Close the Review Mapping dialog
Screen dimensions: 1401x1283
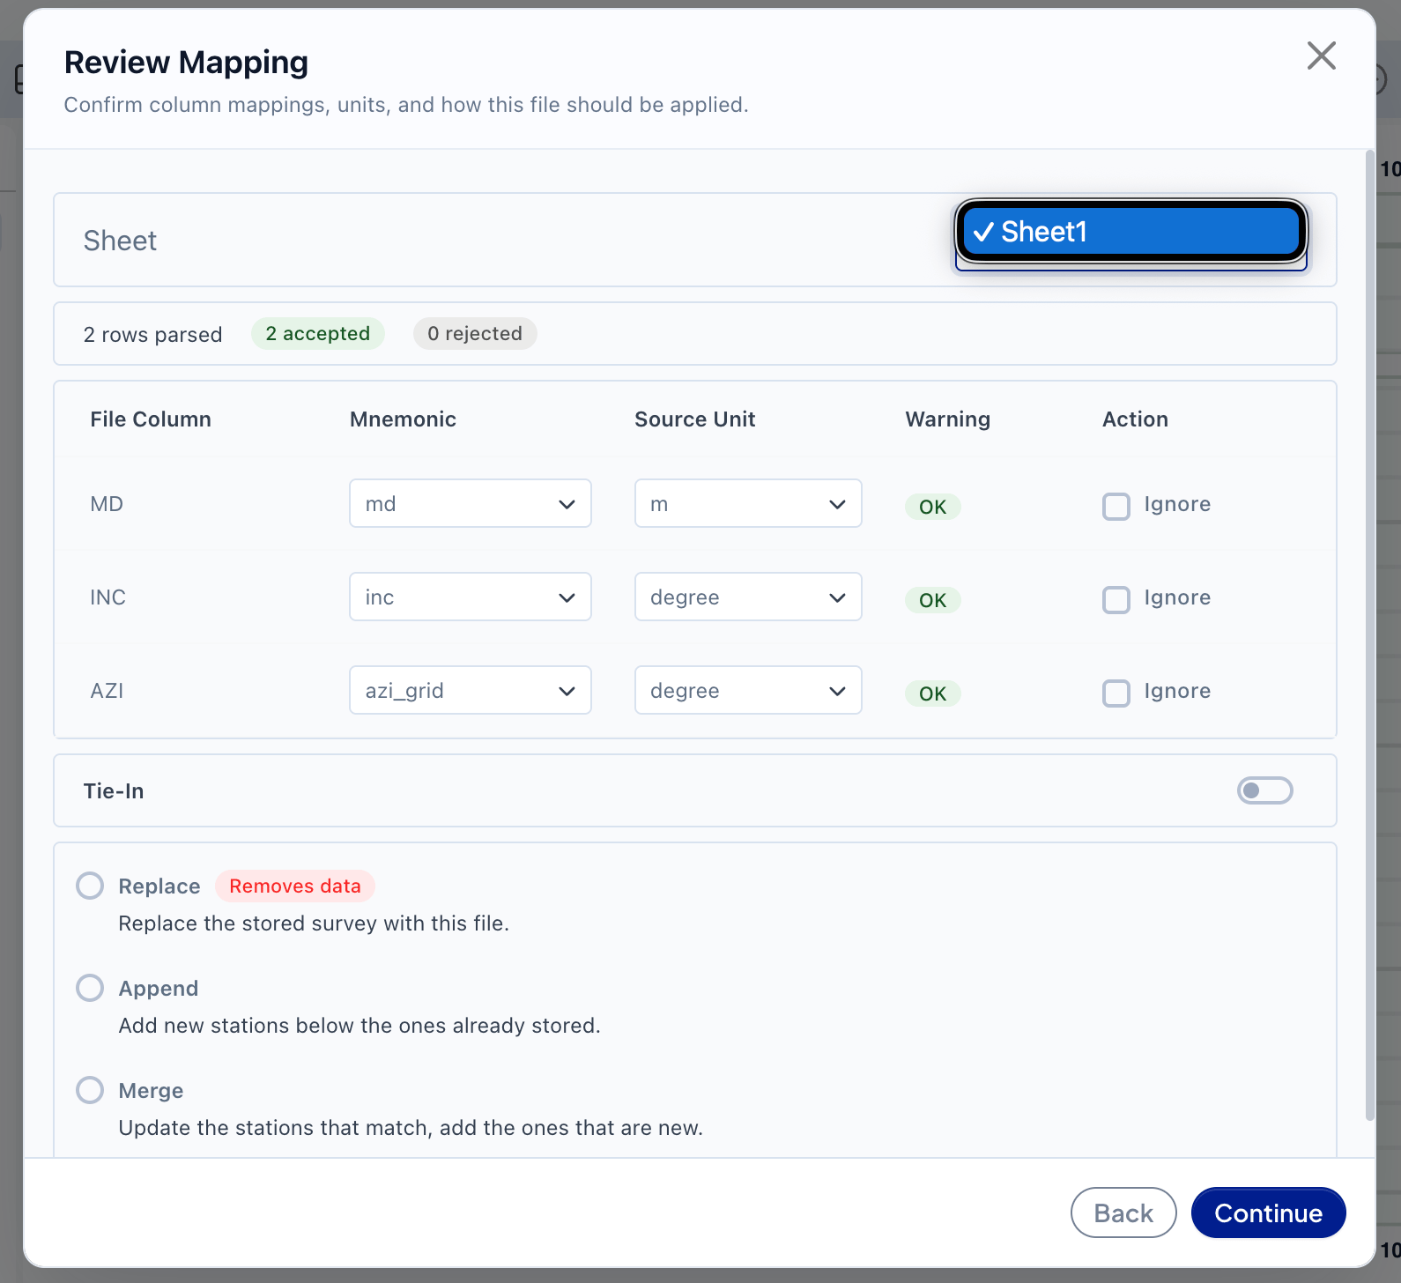[x=1321, y=56]
